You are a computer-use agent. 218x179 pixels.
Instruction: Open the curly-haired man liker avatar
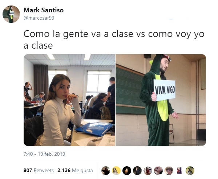(169, 171)
